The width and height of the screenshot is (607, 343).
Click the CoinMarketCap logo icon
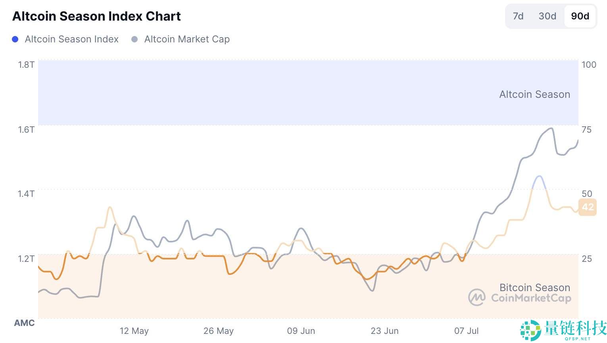pyautogui.click(x=476, y=297)
